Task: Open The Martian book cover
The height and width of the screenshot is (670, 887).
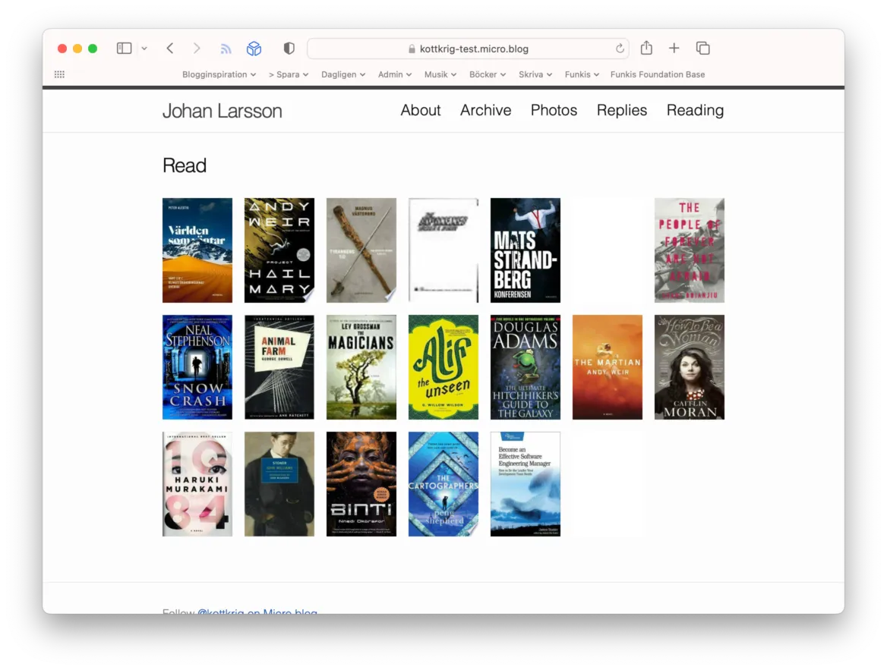Action: [607, 367]
